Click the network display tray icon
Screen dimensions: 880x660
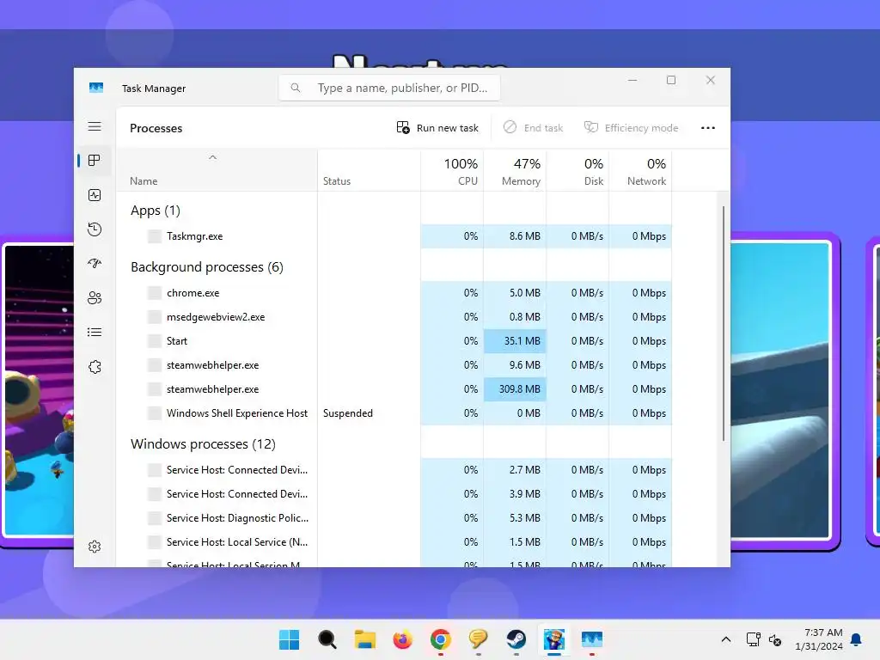[753, 639]
